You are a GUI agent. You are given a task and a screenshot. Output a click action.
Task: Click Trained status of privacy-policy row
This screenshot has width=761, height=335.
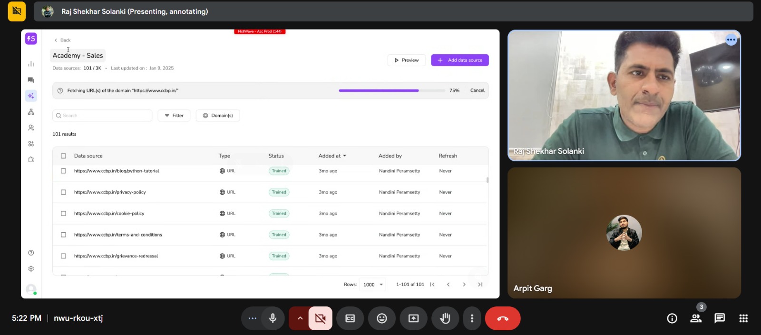point(279,192)
